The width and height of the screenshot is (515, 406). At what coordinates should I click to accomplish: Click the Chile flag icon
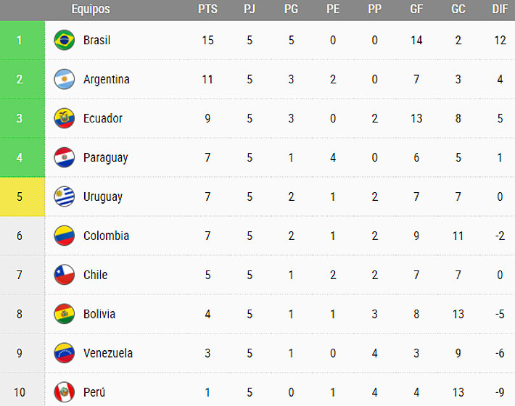pos(65,275)
